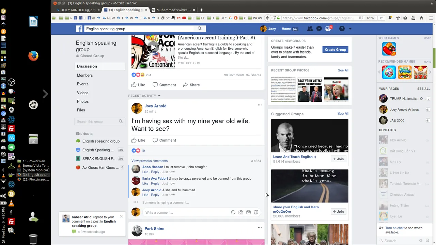Click the search magnifier in Facebook header
Screen dimensions: 436x245
click(200, 29)
